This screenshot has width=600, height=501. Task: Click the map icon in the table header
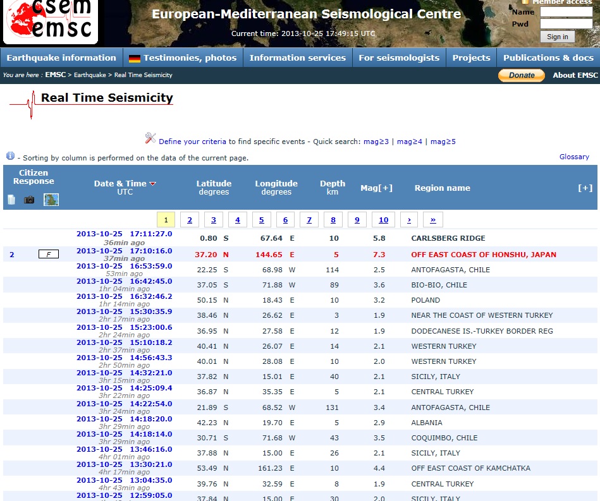tap(51, 200)
